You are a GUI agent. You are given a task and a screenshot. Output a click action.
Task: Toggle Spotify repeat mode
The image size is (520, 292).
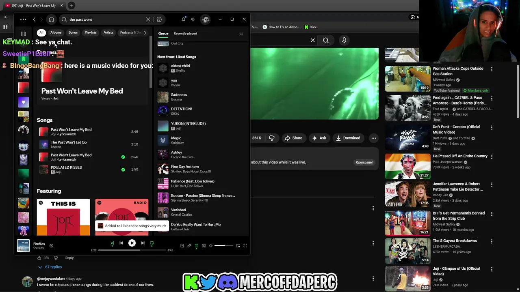pos(152,243)
